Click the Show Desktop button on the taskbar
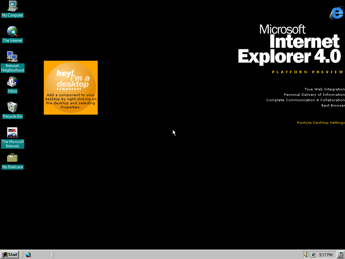The image size is (345, 259). [341, 255]
